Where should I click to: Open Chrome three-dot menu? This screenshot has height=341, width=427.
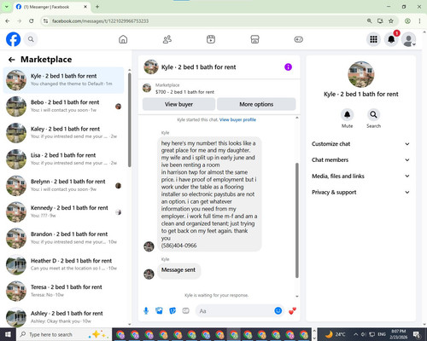[x=419, y=21]
